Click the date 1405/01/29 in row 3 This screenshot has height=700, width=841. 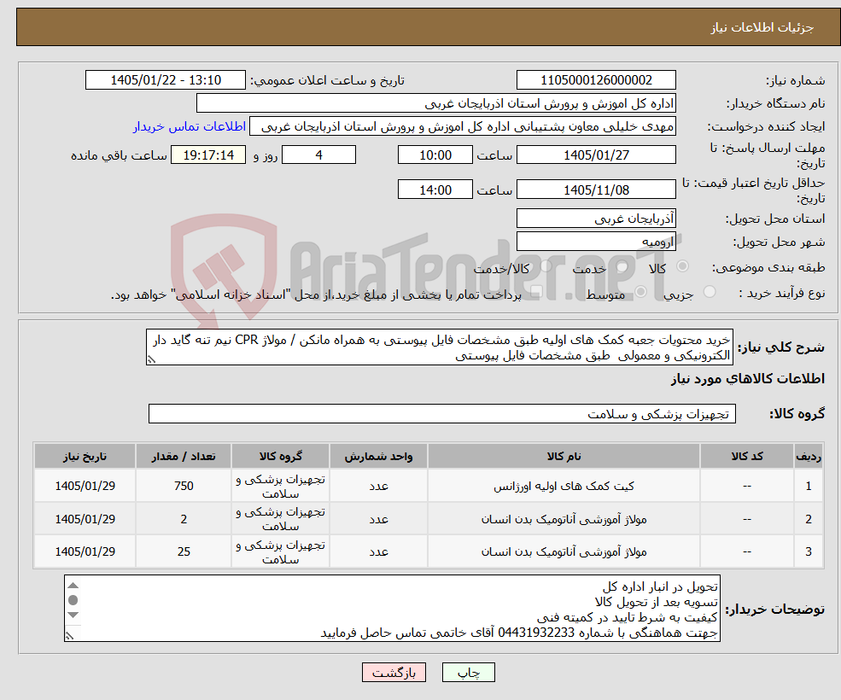click(85, 551)
